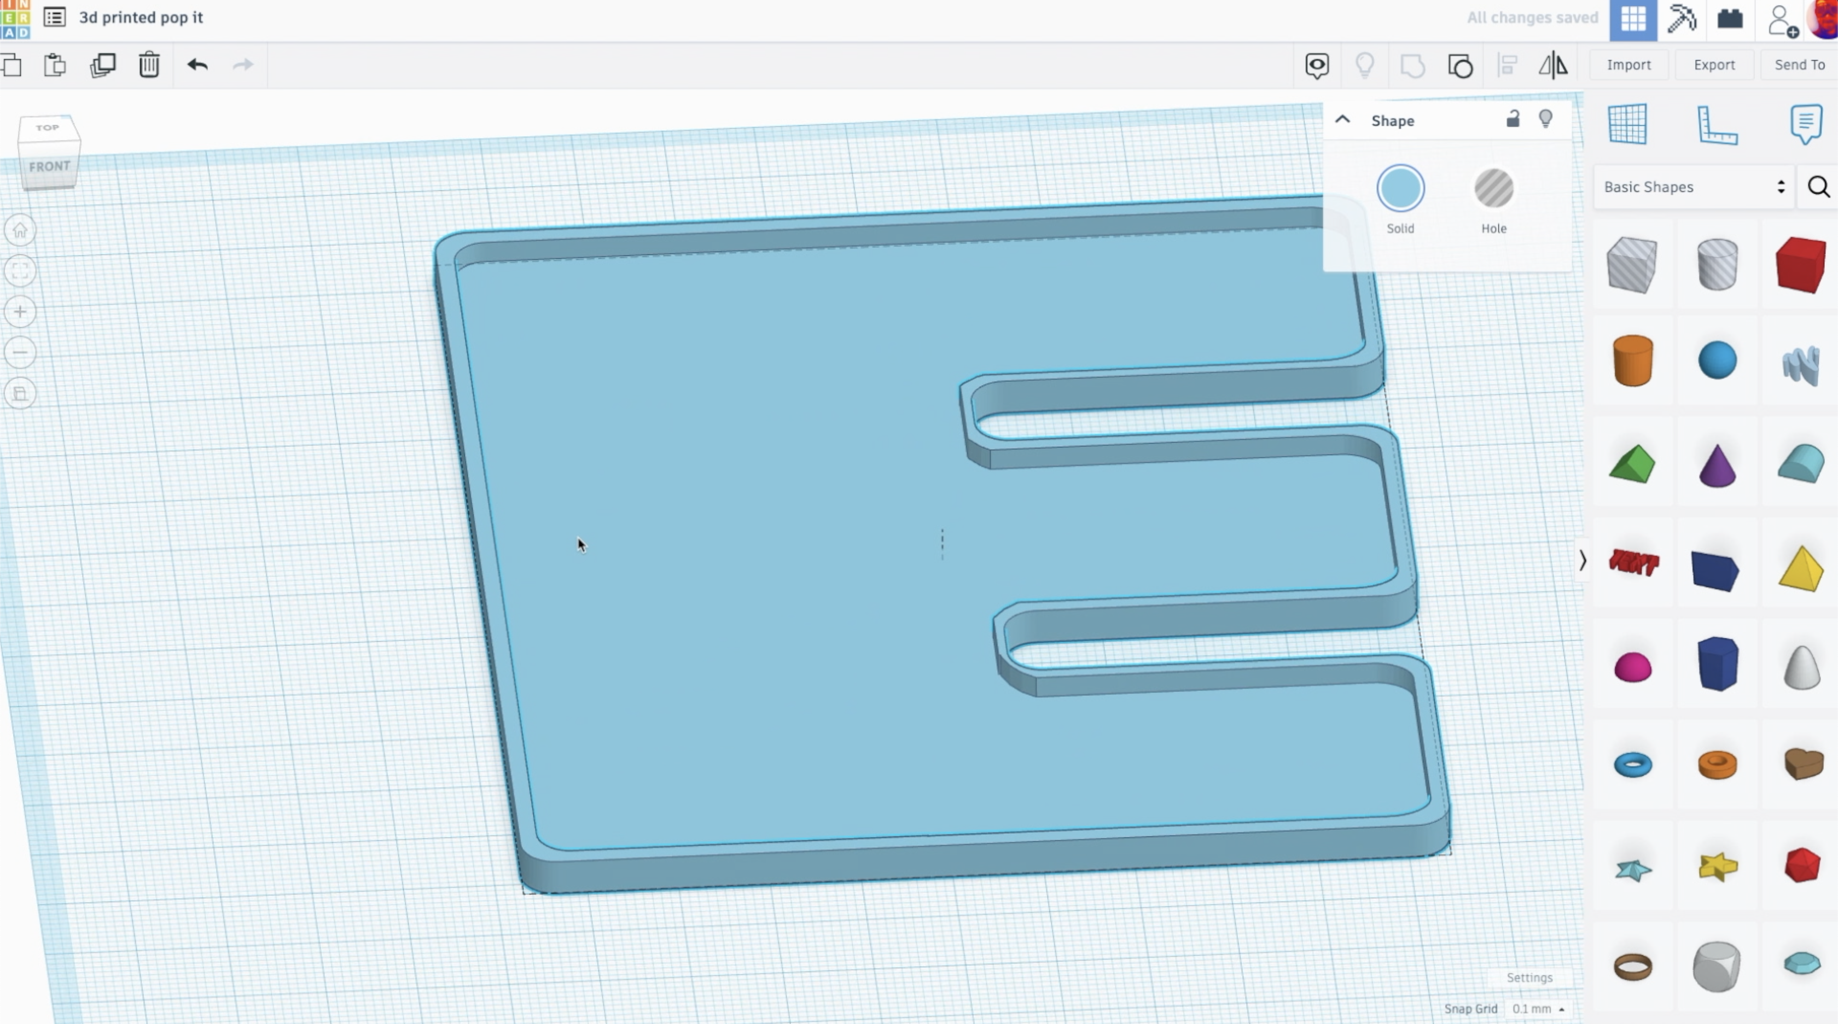Image resolution: width=1838 pixels, height=1024 pixels.
Task: Collapse the Shape panel
Action: pos(1342,119)
